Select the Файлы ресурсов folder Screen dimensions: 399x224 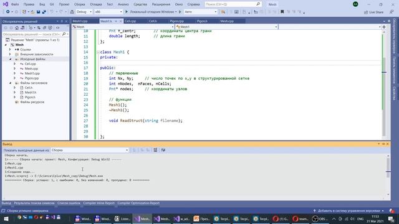[32, 102]
